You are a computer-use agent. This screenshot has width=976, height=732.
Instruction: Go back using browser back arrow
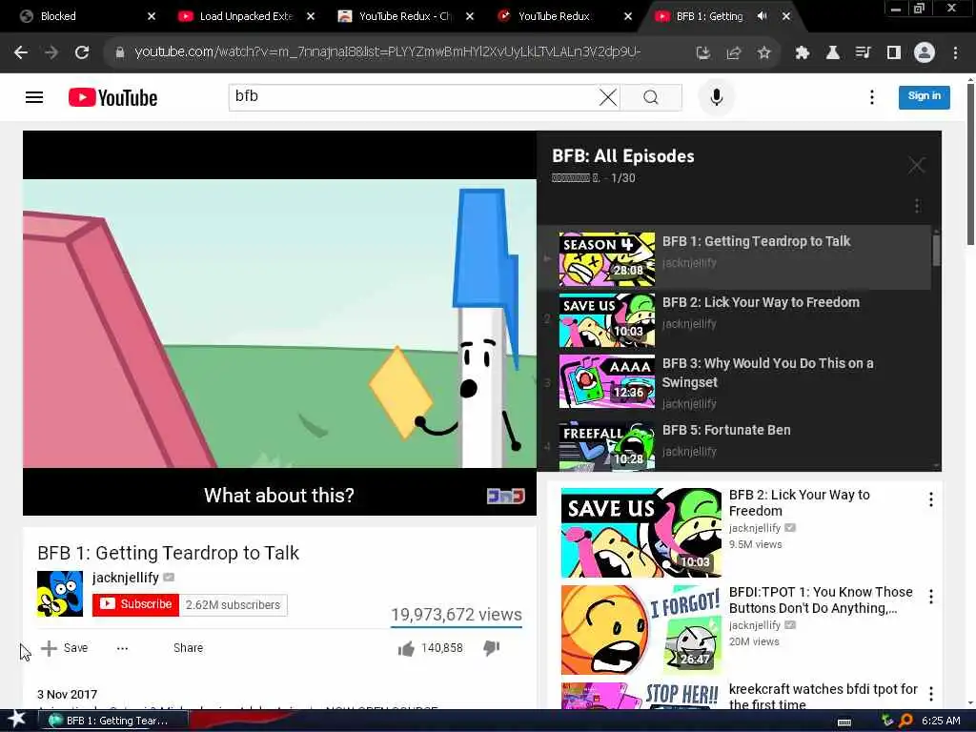coord(21,53)
